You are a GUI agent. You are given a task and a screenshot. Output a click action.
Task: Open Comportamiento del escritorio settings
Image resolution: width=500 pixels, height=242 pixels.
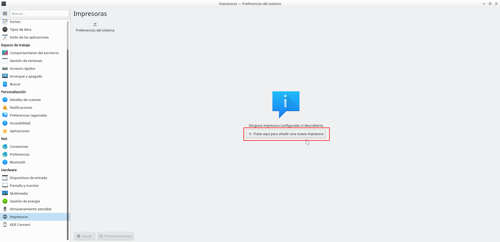(34, 53)
